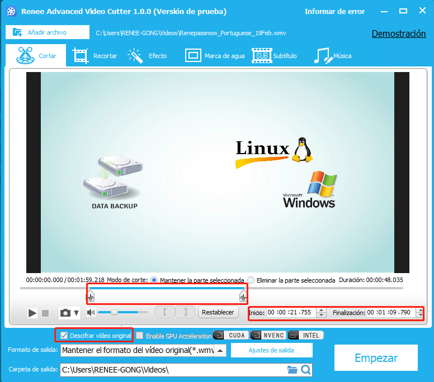434x382 pixels.
Task: Click the NVENC badge
Action: (x=268, y=335)
